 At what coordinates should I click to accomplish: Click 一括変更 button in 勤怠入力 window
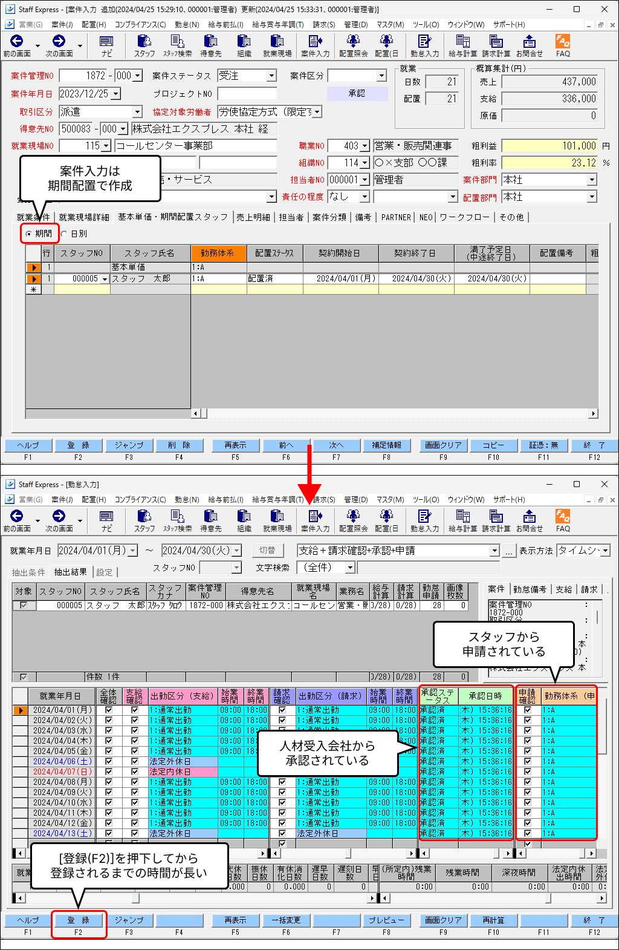[286, 920]
